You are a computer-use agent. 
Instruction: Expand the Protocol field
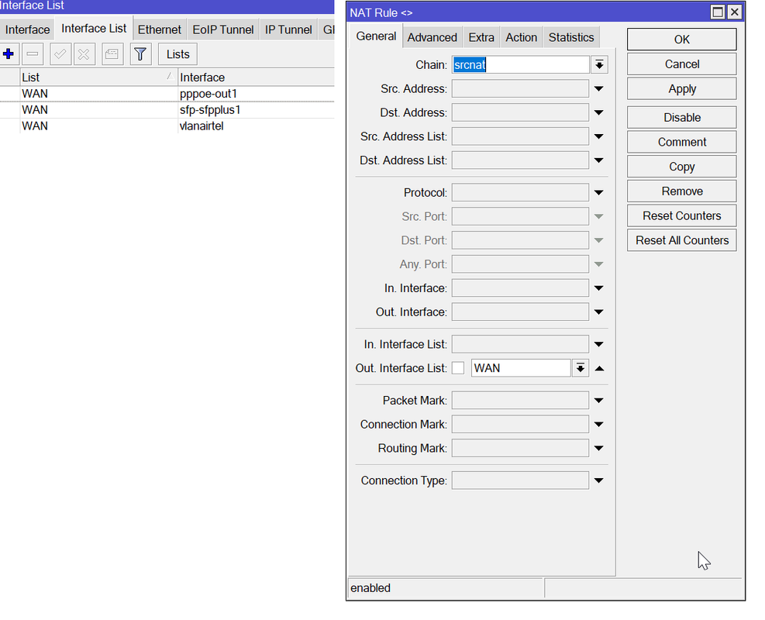598,193
